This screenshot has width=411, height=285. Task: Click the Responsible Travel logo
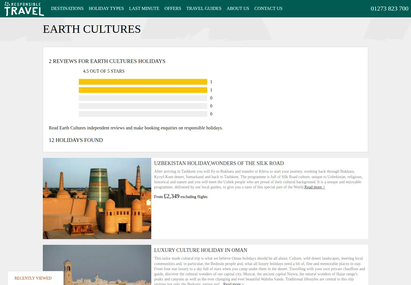(24, 9)
